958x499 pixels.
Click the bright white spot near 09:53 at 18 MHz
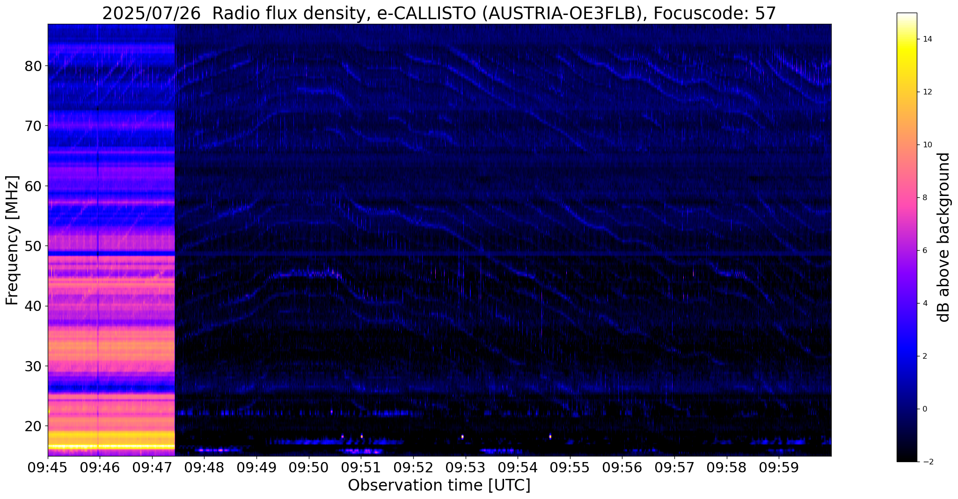point(462,437)
